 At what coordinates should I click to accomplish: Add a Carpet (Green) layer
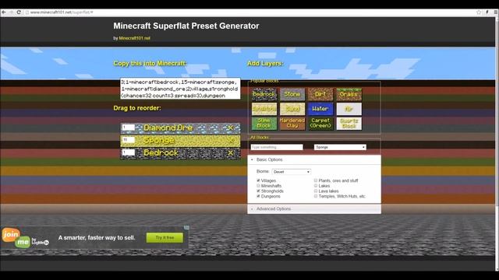tap(320, 123)
